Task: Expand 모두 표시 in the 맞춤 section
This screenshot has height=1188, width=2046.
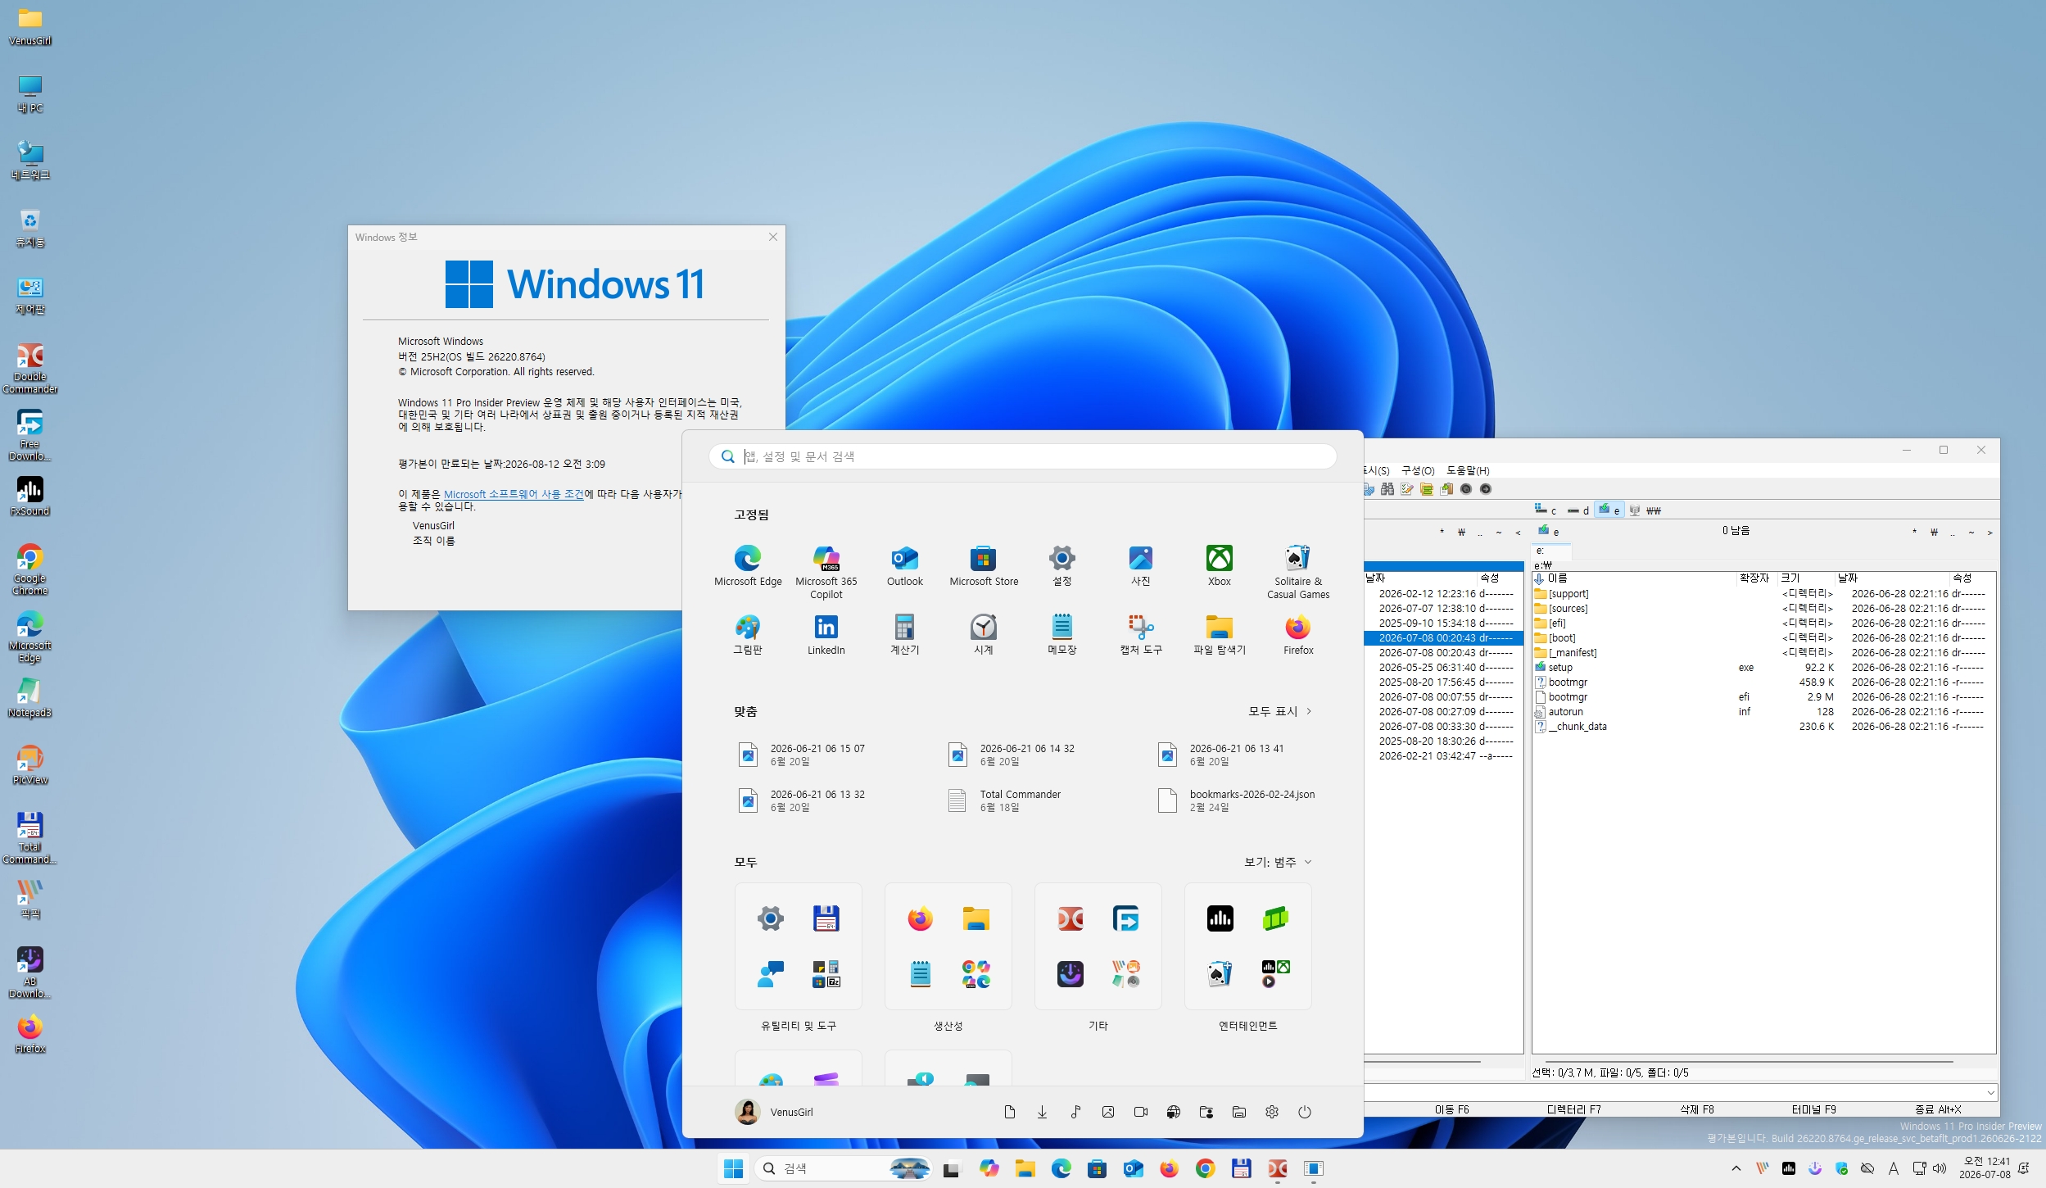Action: tap(1279, 711)
